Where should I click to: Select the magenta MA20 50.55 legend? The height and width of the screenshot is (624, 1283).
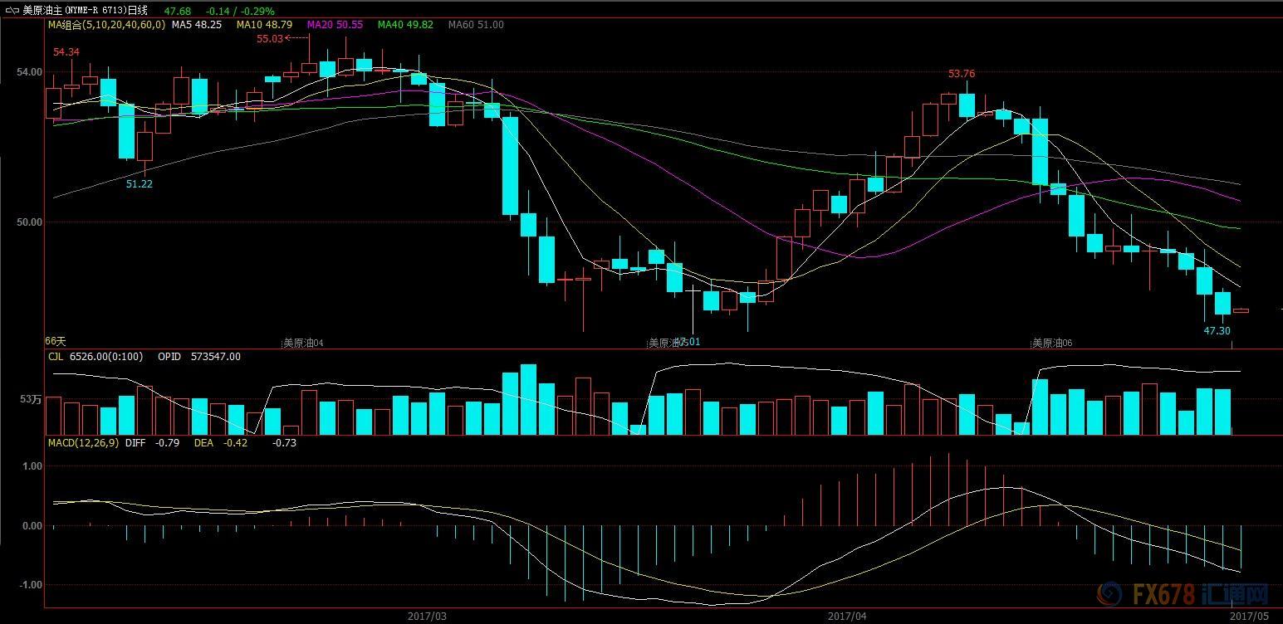coord(335,25)
